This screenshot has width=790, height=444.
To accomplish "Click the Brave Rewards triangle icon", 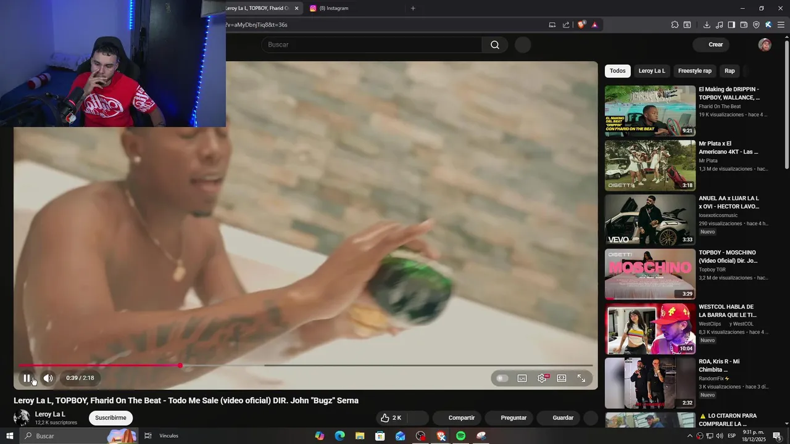I will click(594, 25).
